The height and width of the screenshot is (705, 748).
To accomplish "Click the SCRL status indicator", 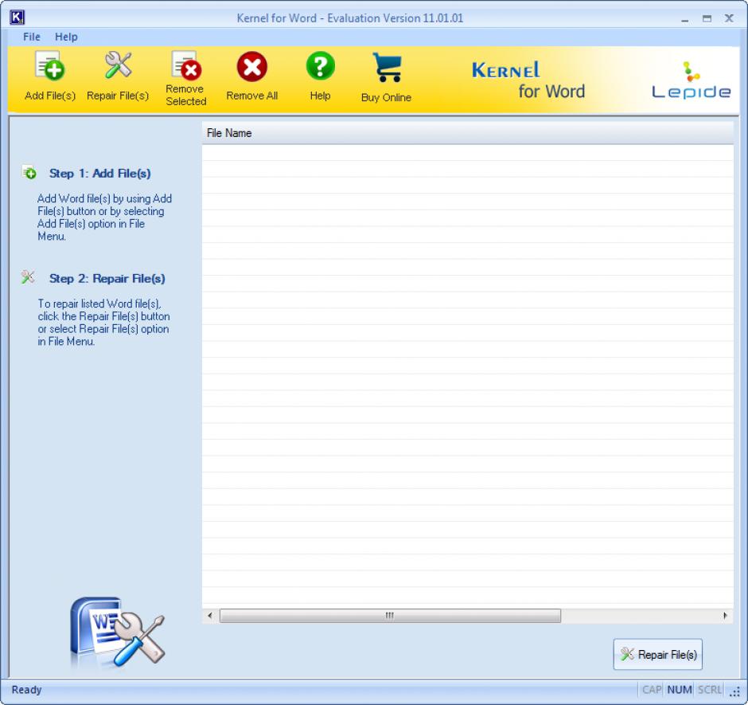I will [x=710, y=690].
